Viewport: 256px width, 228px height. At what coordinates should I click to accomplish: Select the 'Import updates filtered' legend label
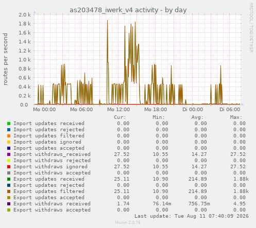pyautogui.click(x=49, y=136)
